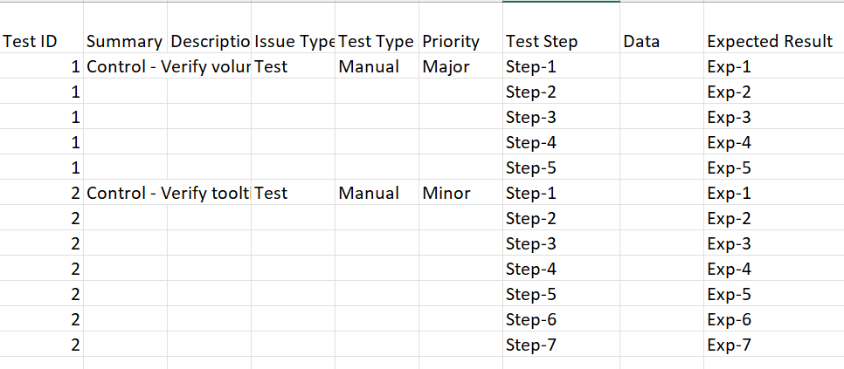Click the Issue Type header cell
Screen dimensions: 844x369
click(293, 41)
